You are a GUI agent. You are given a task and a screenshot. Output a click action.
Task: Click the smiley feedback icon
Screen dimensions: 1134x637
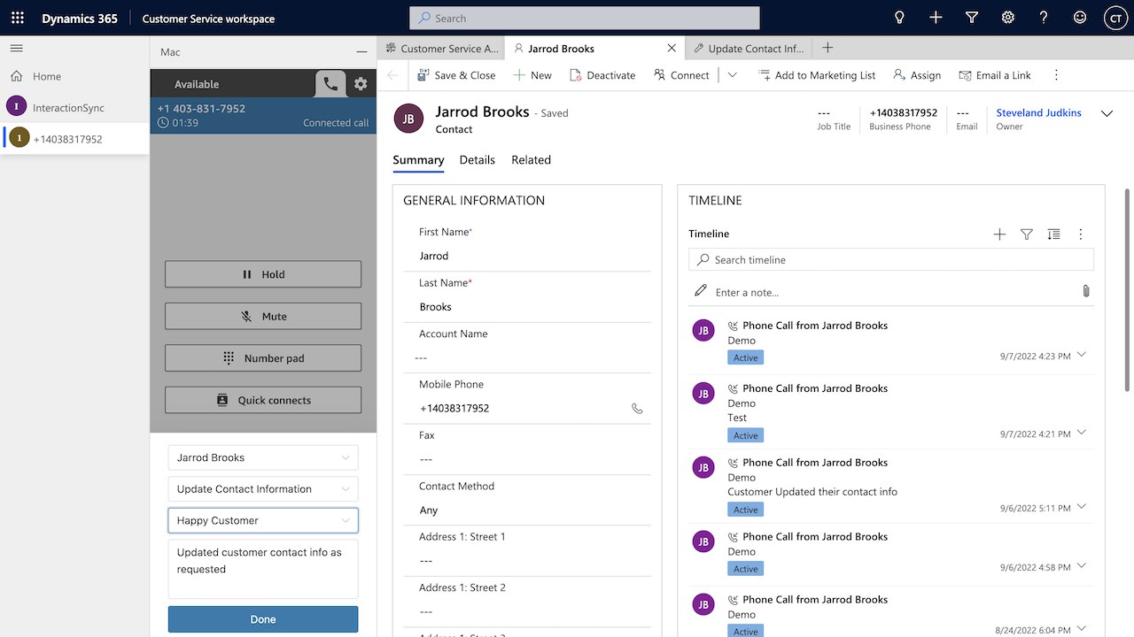pyautogui.click(x=1079, y=18)
